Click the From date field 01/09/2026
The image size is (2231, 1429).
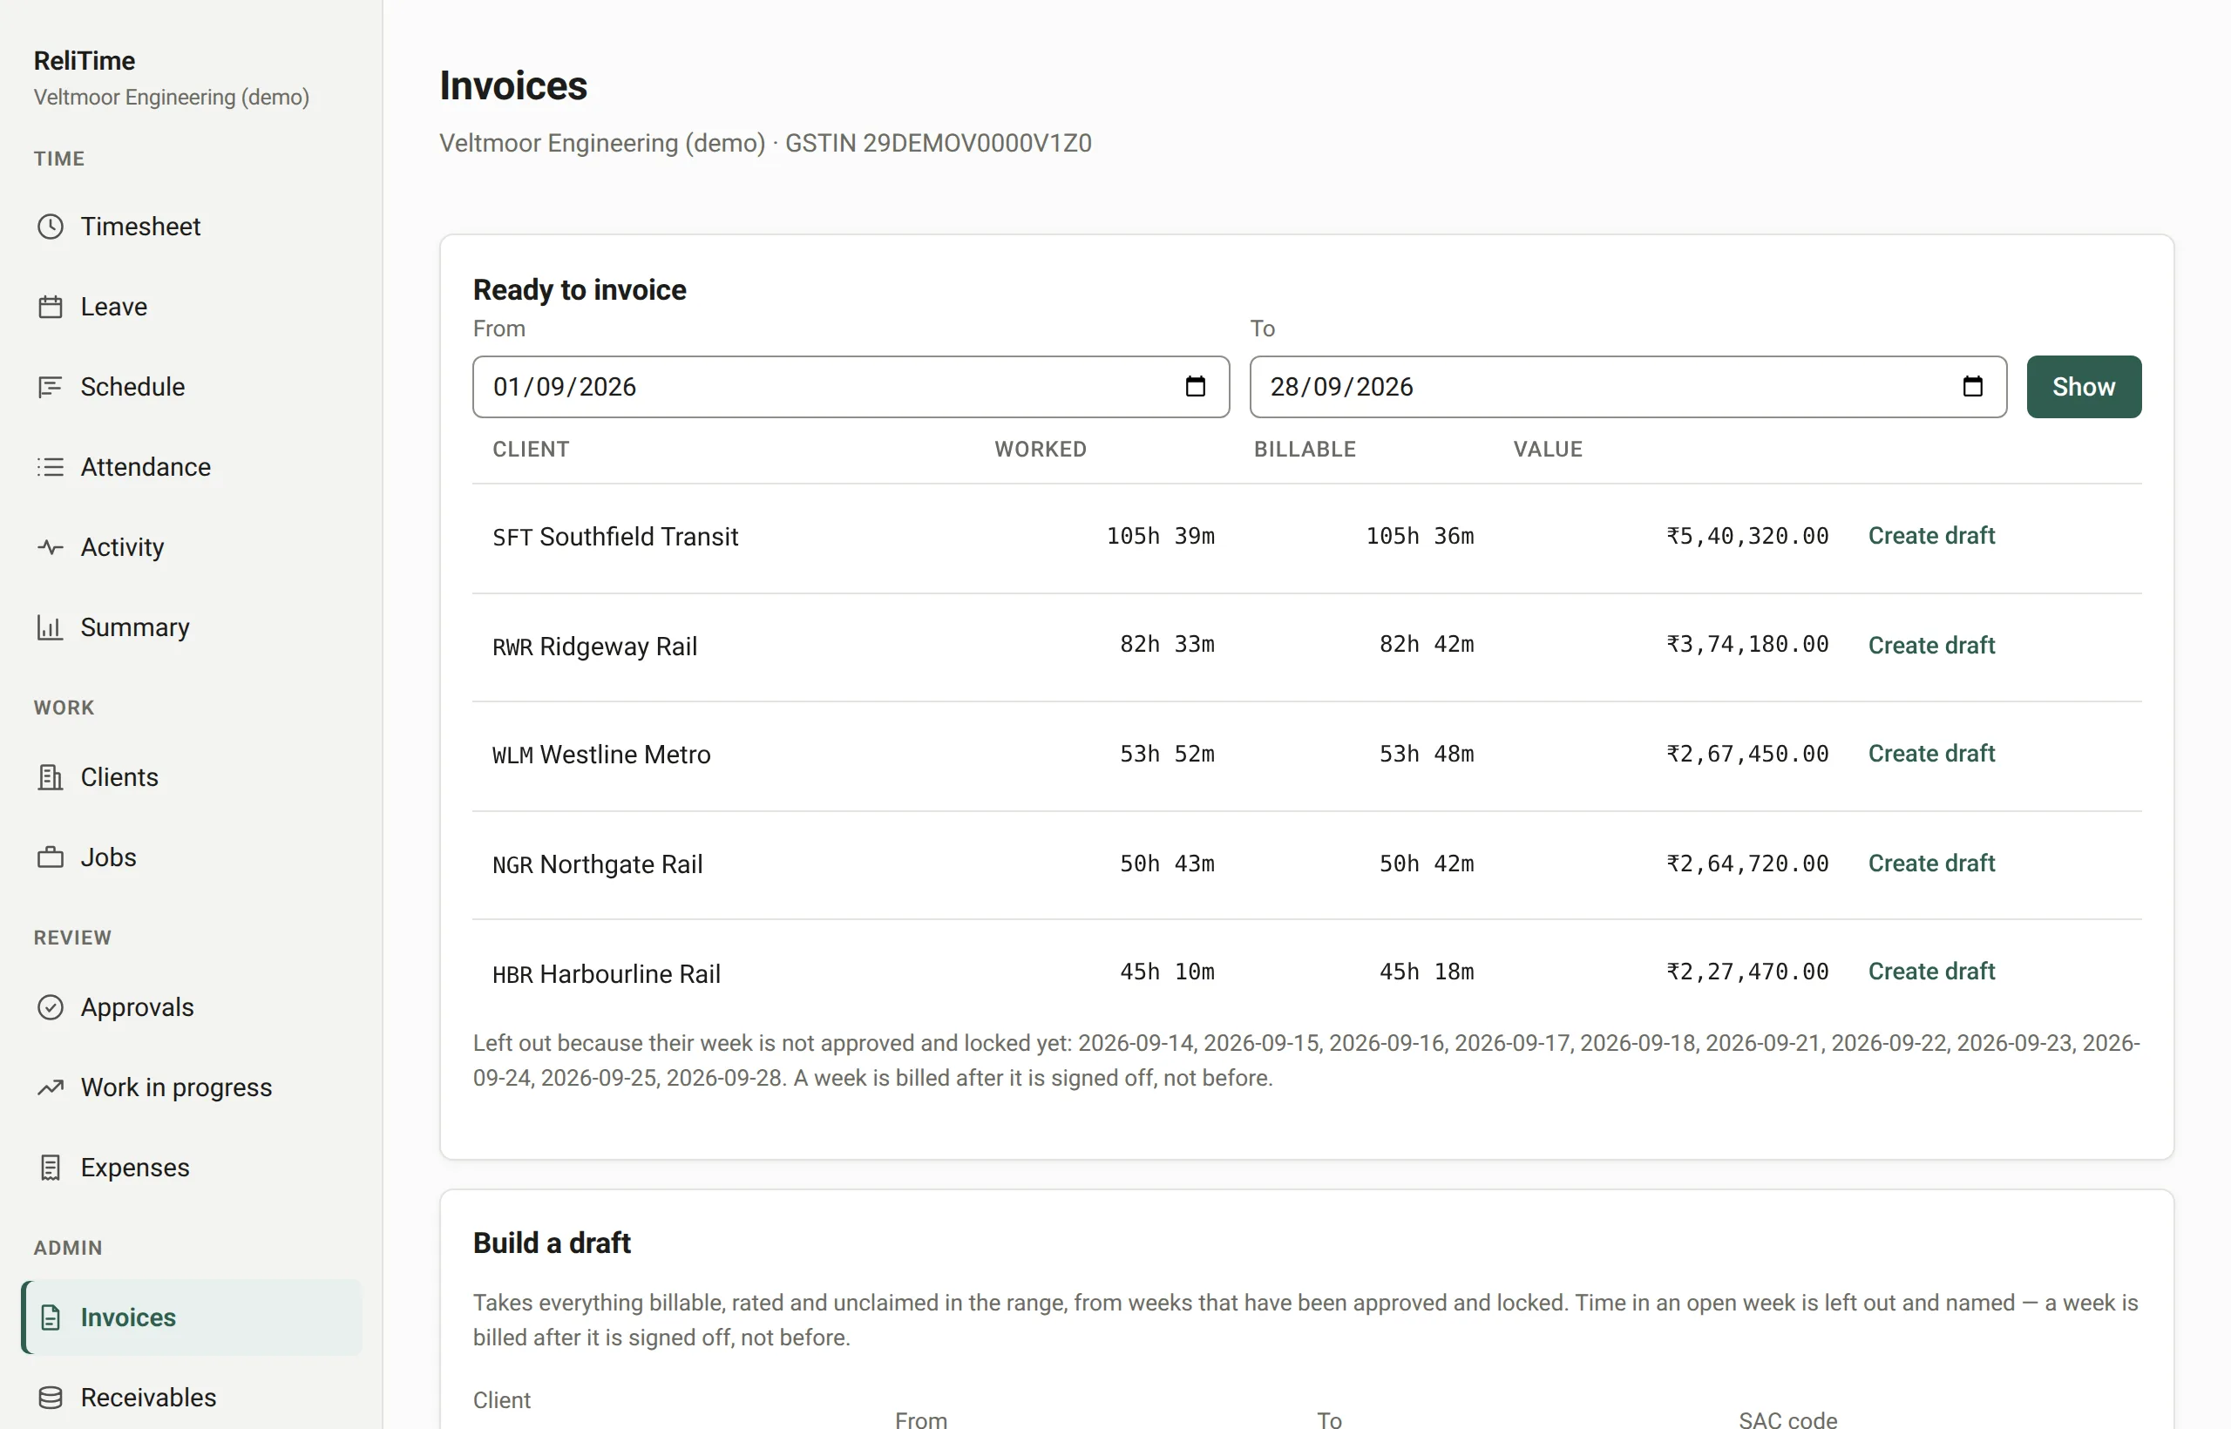[x=851, y=387]
